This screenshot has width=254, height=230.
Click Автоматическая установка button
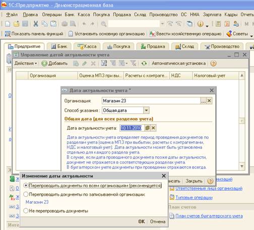click(179, 64)
